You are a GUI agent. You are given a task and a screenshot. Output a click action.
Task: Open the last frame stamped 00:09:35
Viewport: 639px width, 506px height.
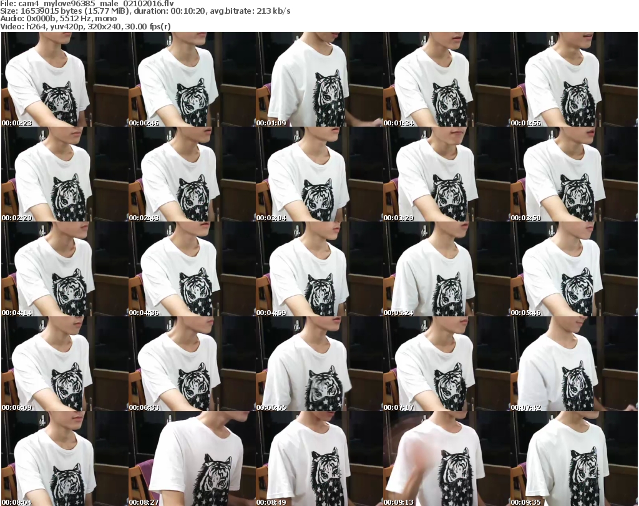574,459
